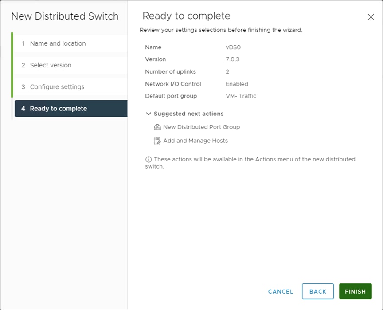This screenshot has width=383, height=310.
Task: Click the chevron beside Suggested next actions
Action: tap(149, 114)
